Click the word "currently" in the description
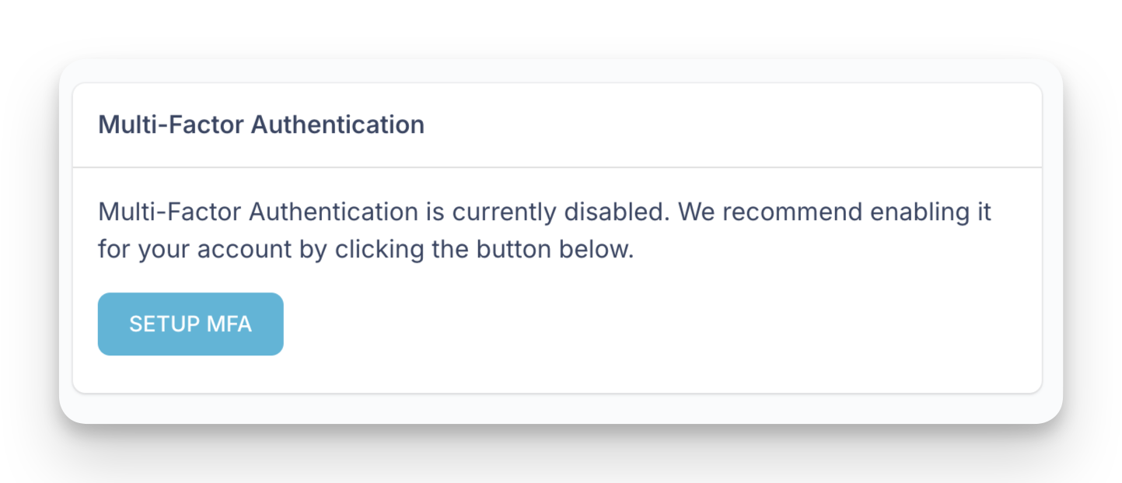This screenshot has height=483, width=1122. pyautogui.click(x=504, y=212)
